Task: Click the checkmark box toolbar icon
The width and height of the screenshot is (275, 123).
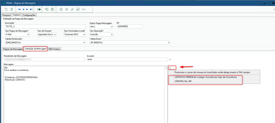Action: [78, 10]
